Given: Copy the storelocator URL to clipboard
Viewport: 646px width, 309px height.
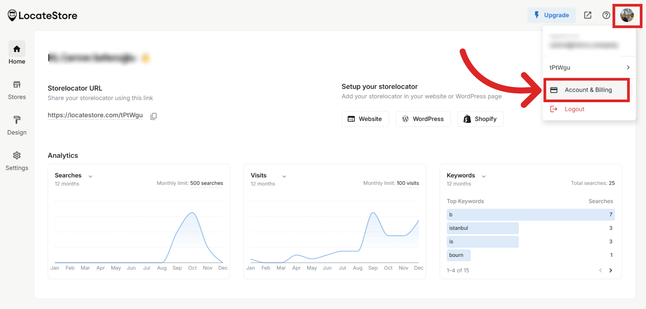Looking at the screenshot, I should click(153, 116).
